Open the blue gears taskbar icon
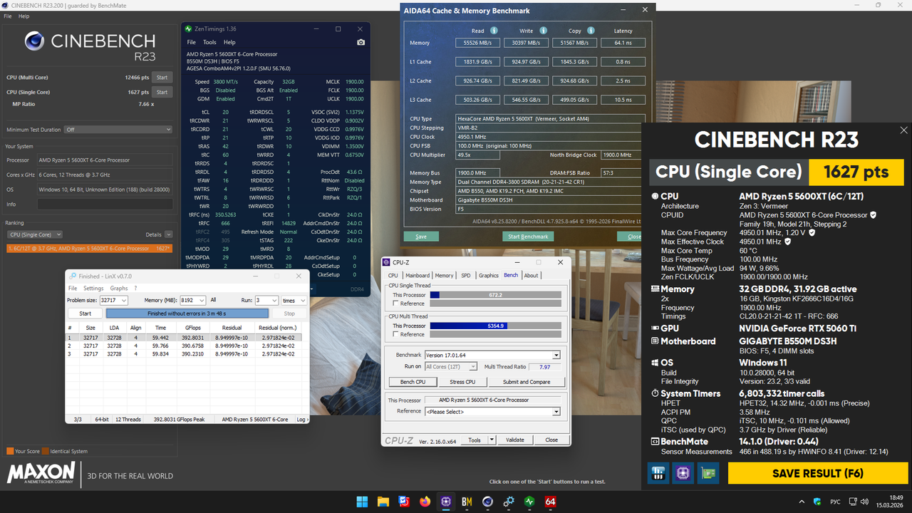The height and width of the screenshot is (513, 912). coord(509,502)
